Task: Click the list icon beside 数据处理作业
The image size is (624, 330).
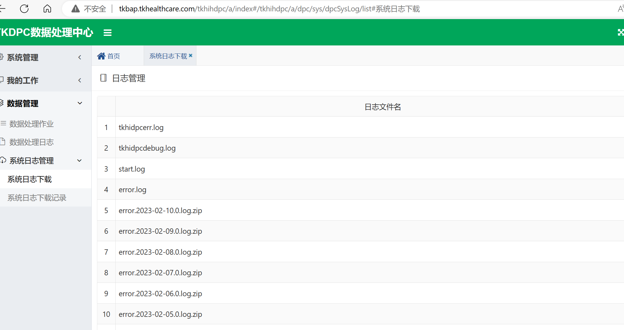Action: (x=3, y=123)
